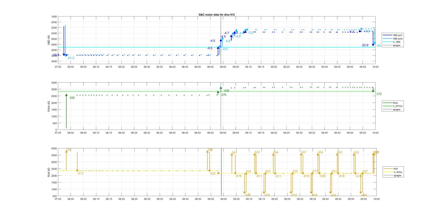Screen dimensions: 446x220
Task: Click "1800" tick on VBD AD axis
Action: [54, 17]
